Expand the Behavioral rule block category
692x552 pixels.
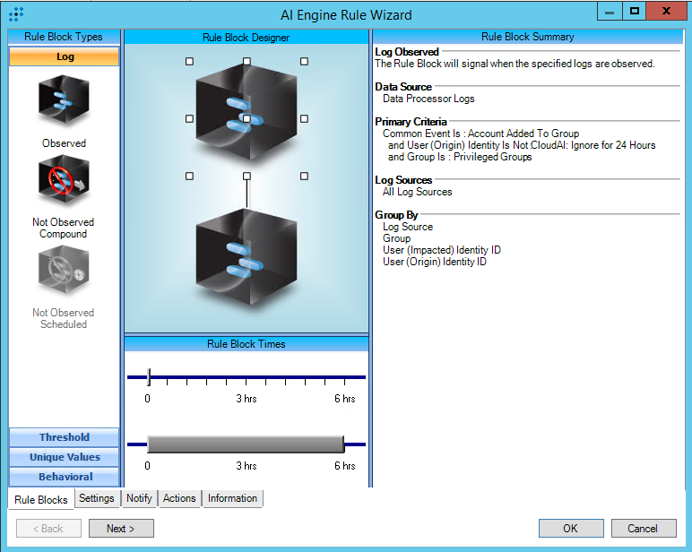64,477
